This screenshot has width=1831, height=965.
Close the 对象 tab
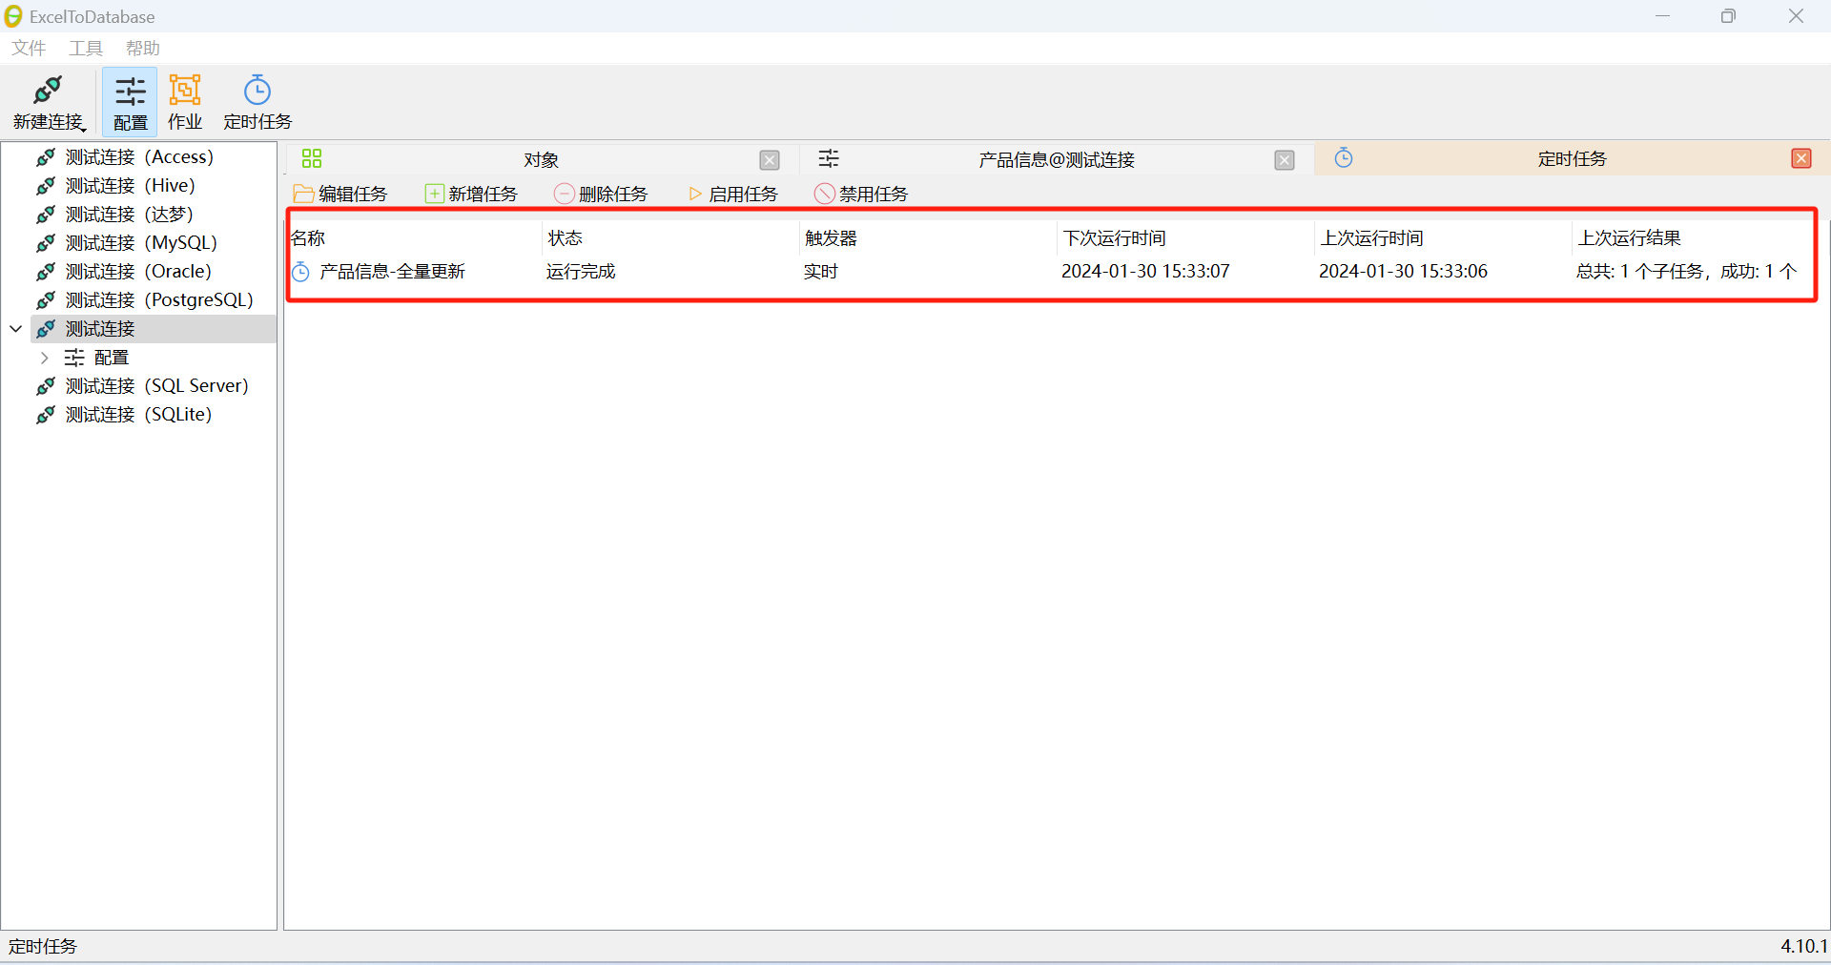pyautogui.click(x=770, y=160)
